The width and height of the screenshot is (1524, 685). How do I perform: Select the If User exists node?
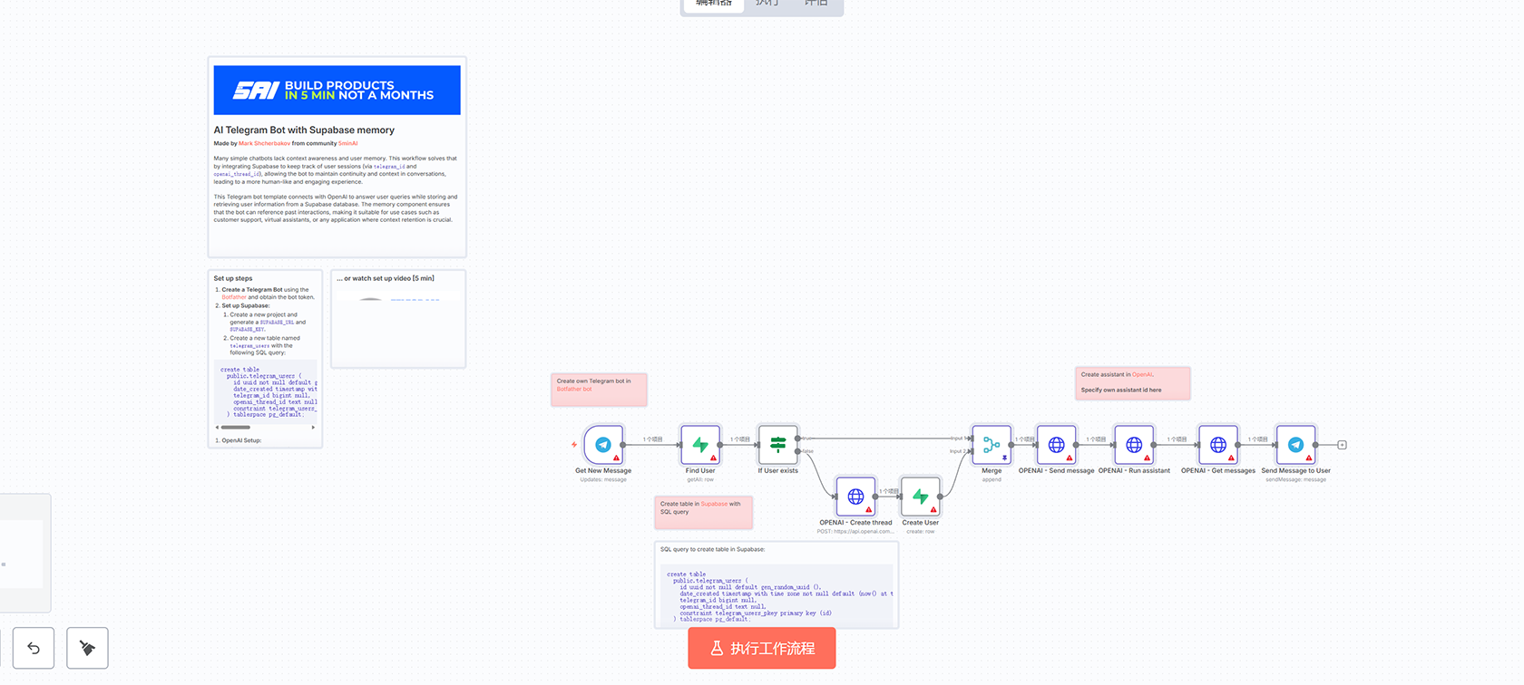[777, 445]
